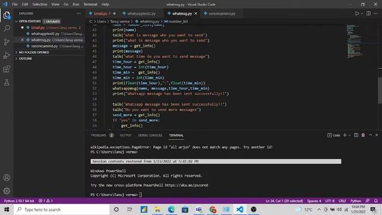The height and width of the screenshot is (215, 382).
Task: Run Python file with play button
Action: (357, 13)
